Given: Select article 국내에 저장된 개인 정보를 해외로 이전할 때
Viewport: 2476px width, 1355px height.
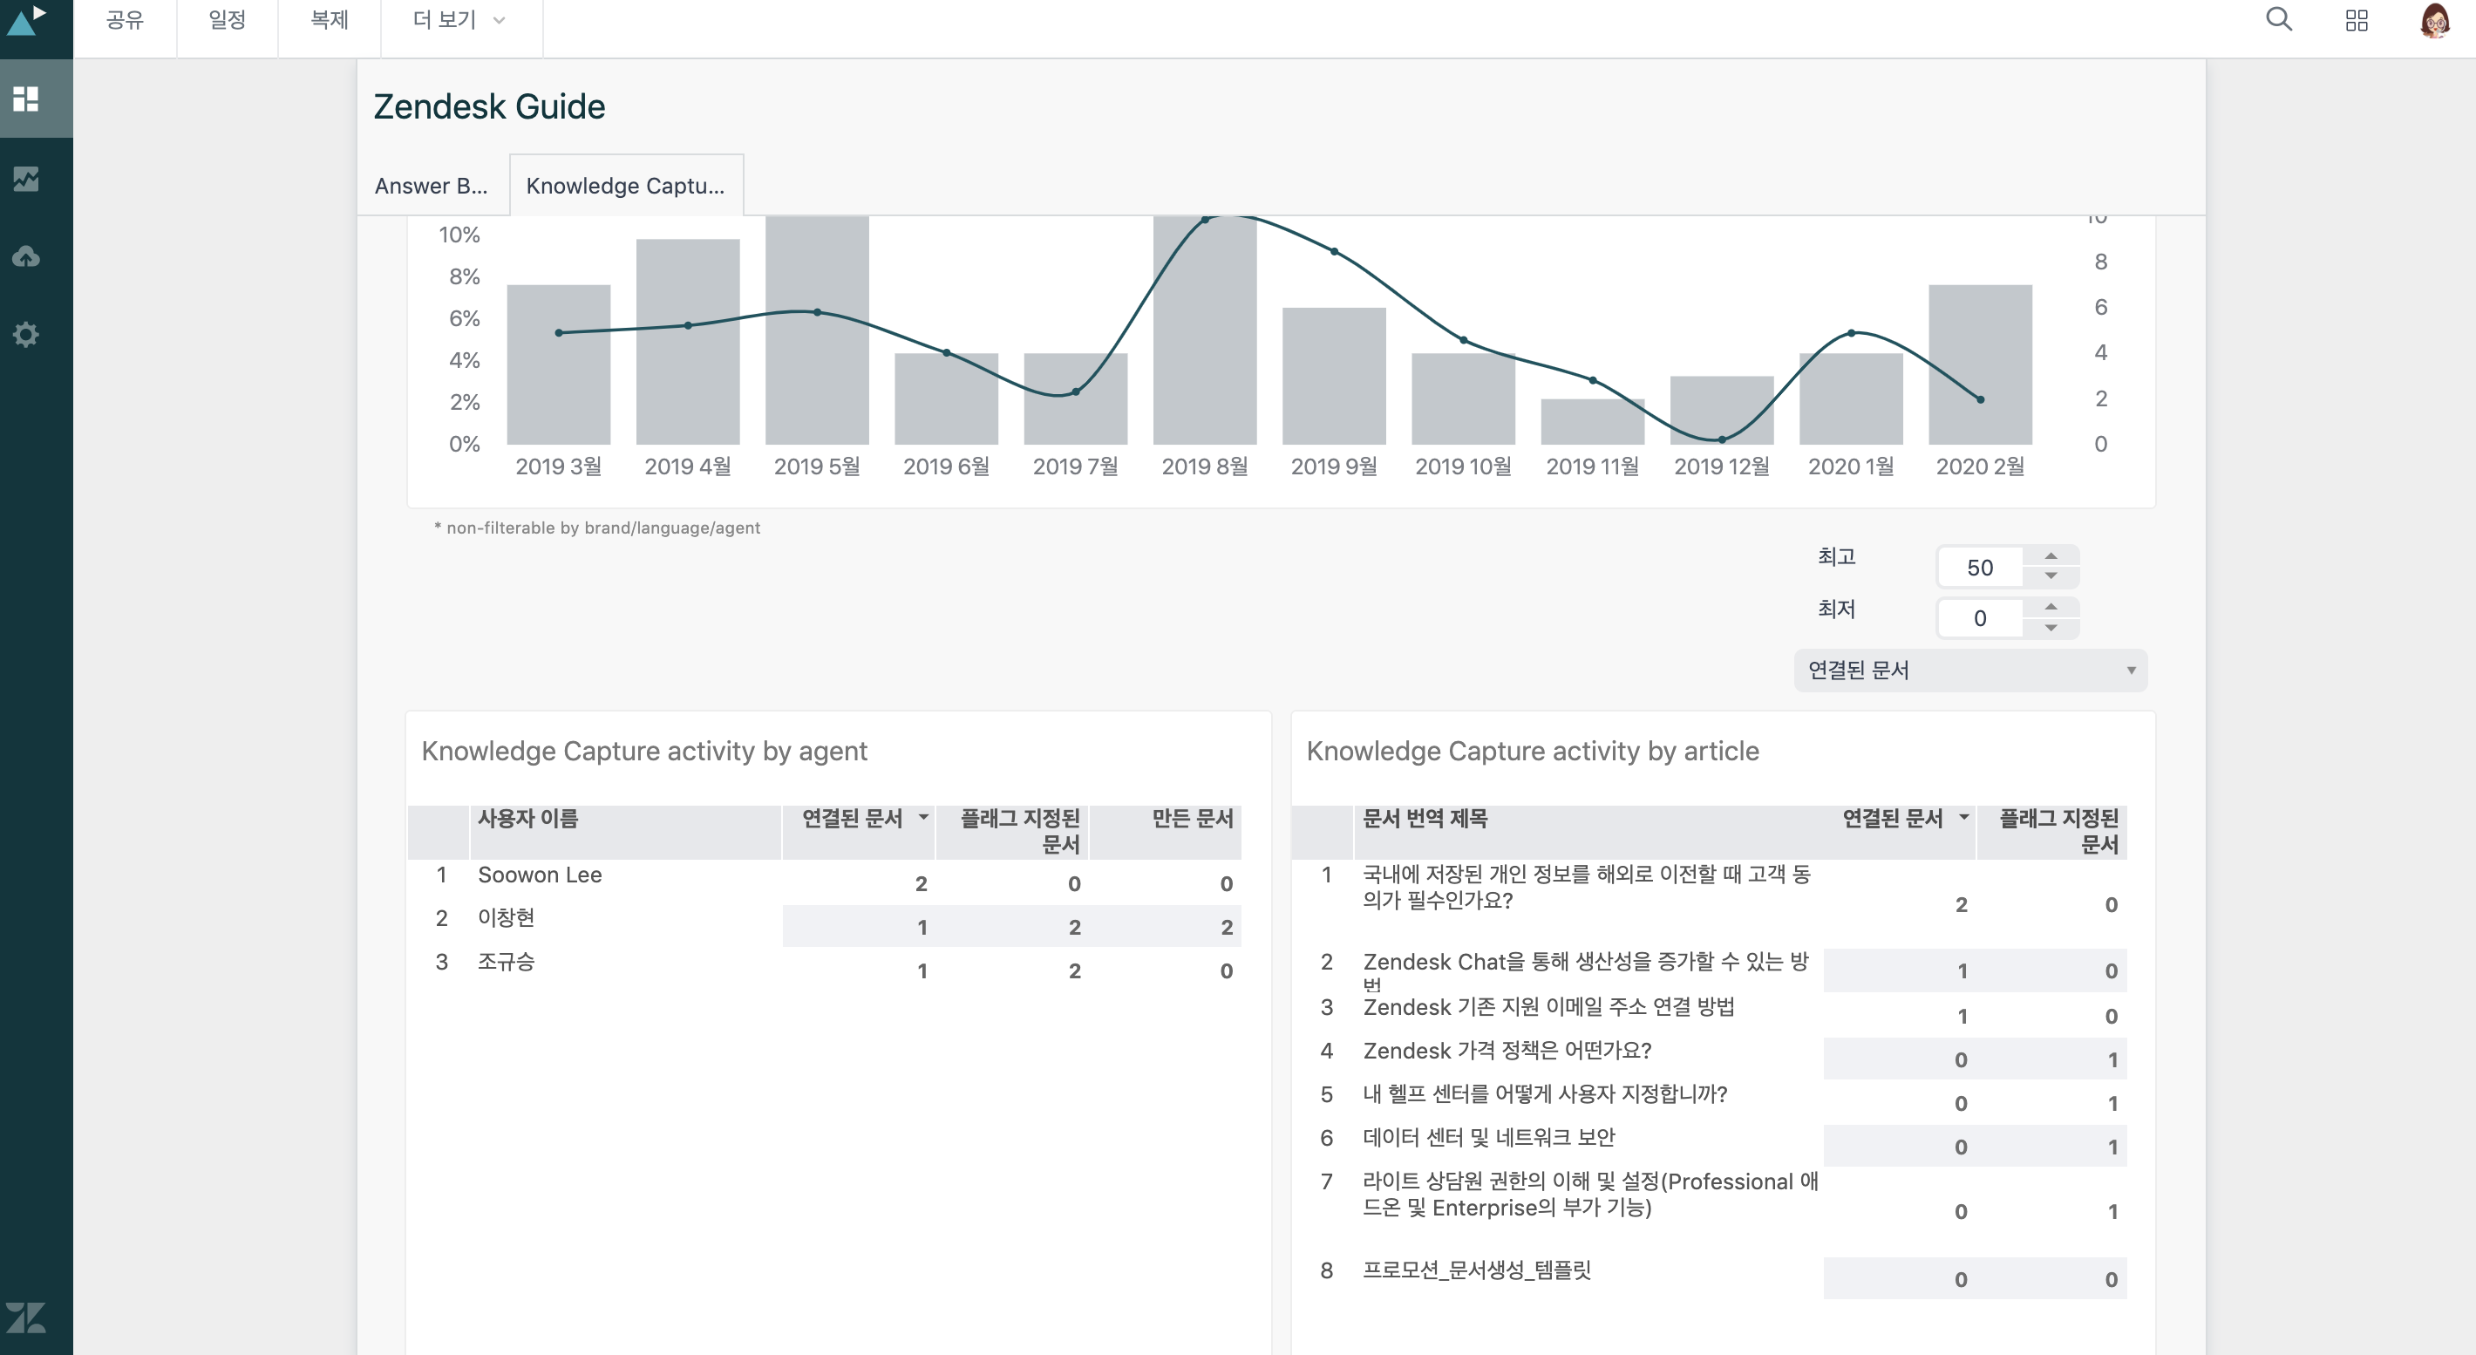Looking at the screenshot, I should tap(1586, 888).
